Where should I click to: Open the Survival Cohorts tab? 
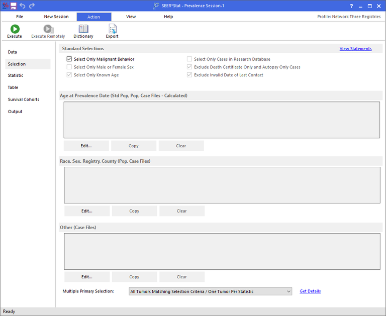click(24, 99)
